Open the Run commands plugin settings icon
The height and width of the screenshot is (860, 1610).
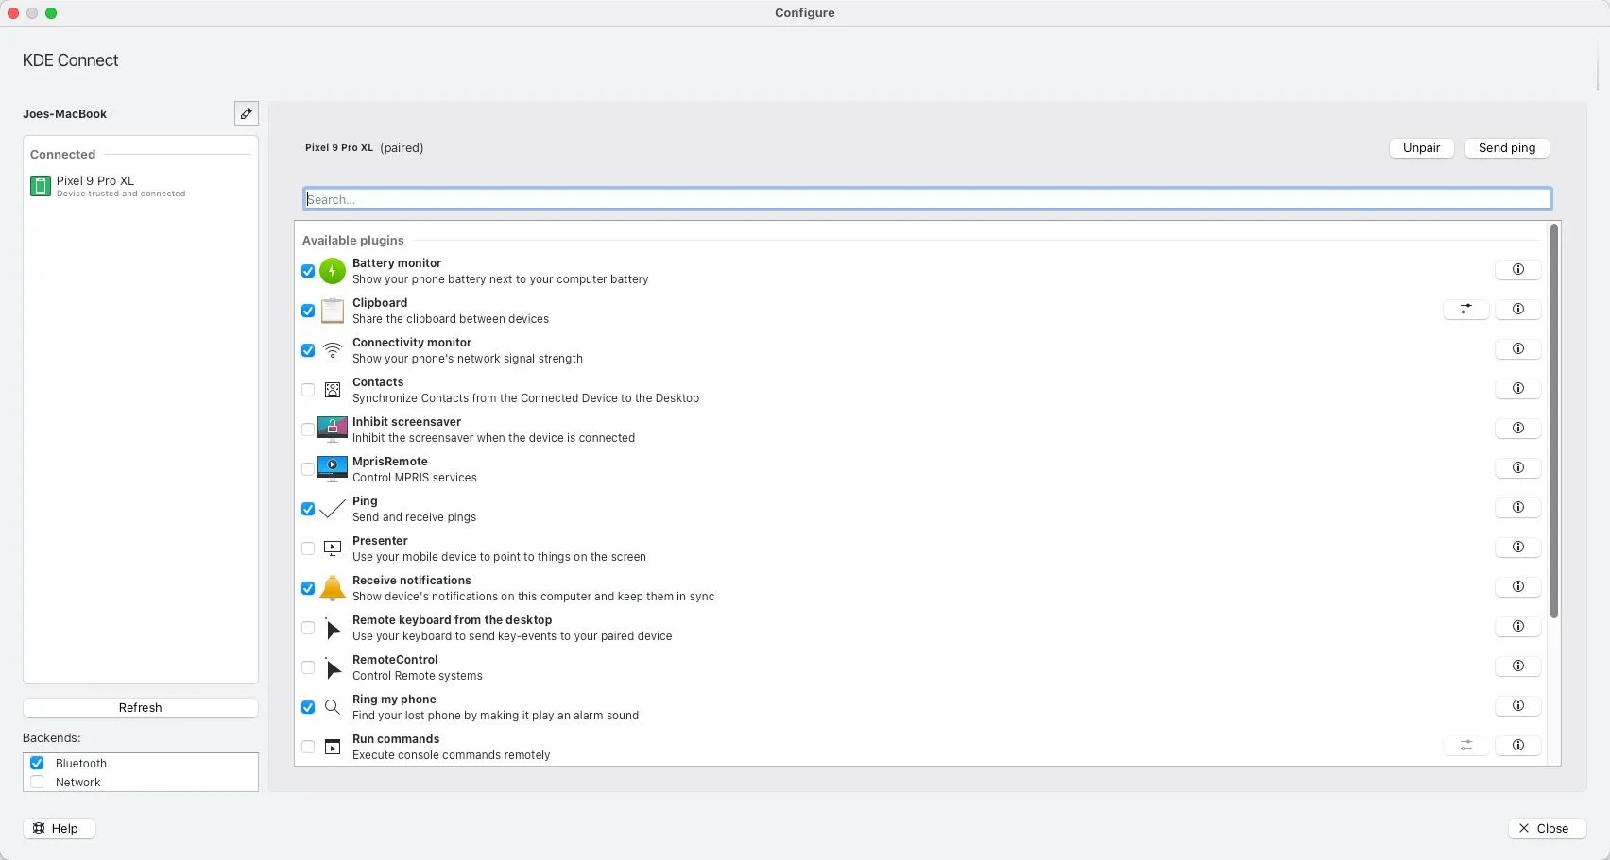coord(1465,745)
